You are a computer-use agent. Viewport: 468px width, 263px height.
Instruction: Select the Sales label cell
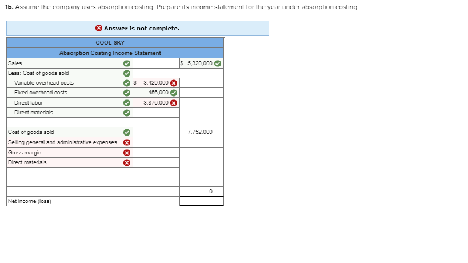pyautogui.click(x=70, y=63)
